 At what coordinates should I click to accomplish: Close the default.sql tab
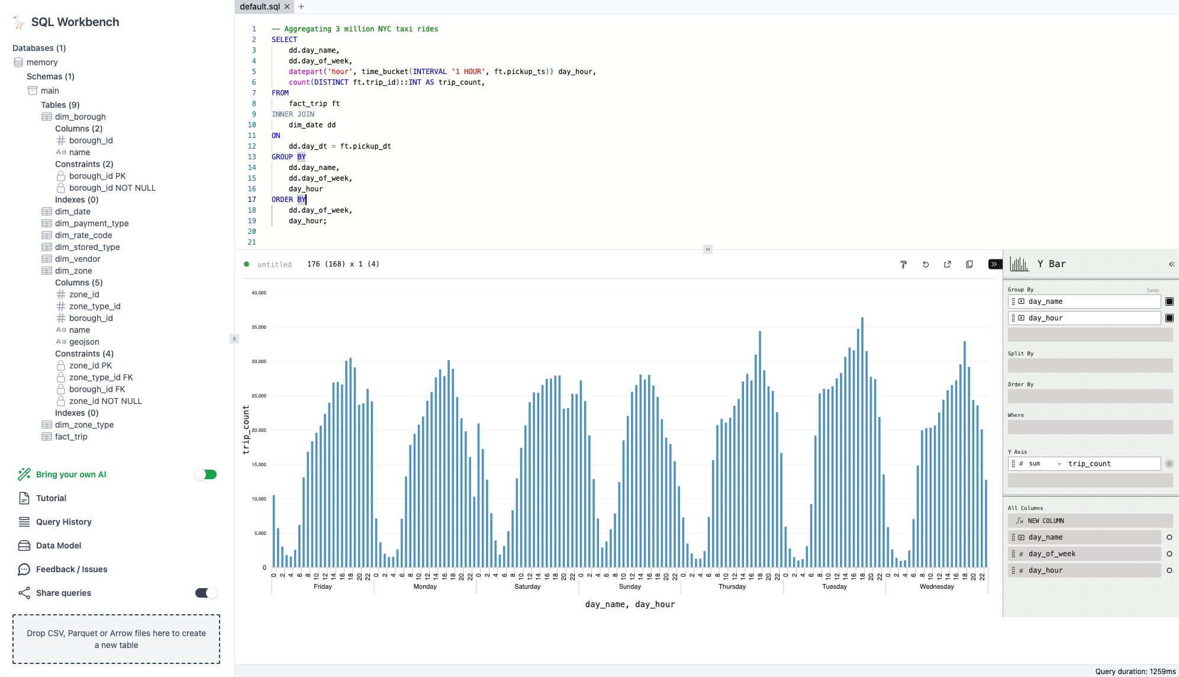(x=287, y=7)
